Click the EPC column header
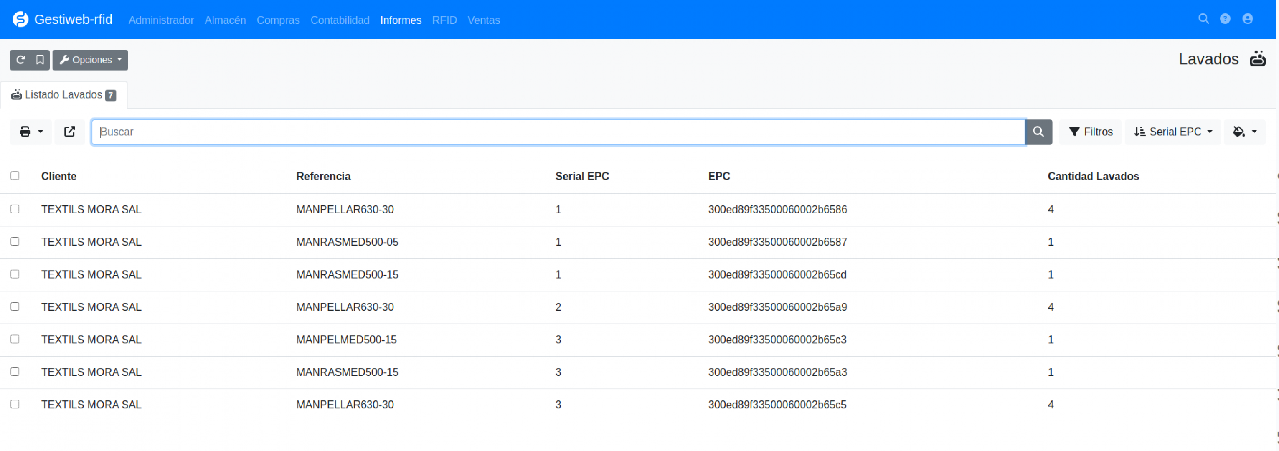 click(x=719, y=176)
